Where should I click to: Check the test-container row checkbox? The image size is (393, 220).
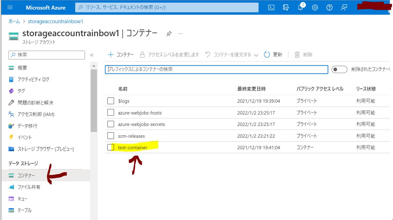point(111,147)
